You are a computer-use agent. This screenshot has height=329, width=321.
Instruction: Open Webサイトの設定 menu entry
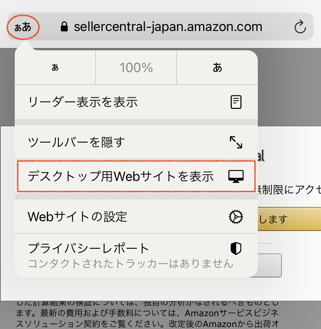[x=78, y=217]
